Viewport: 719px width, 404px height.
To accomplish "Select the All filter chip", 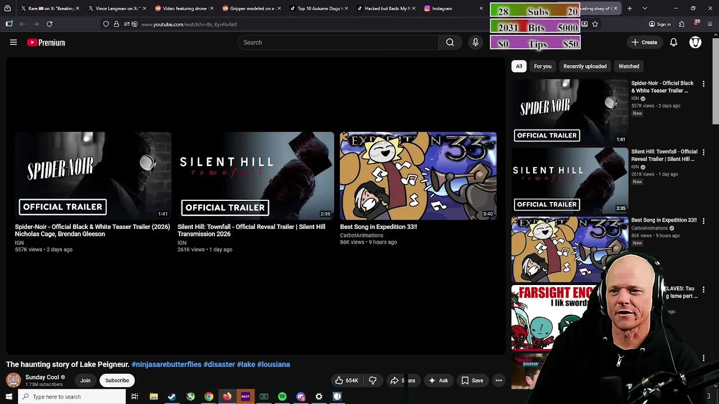I will tap(519, 66).
